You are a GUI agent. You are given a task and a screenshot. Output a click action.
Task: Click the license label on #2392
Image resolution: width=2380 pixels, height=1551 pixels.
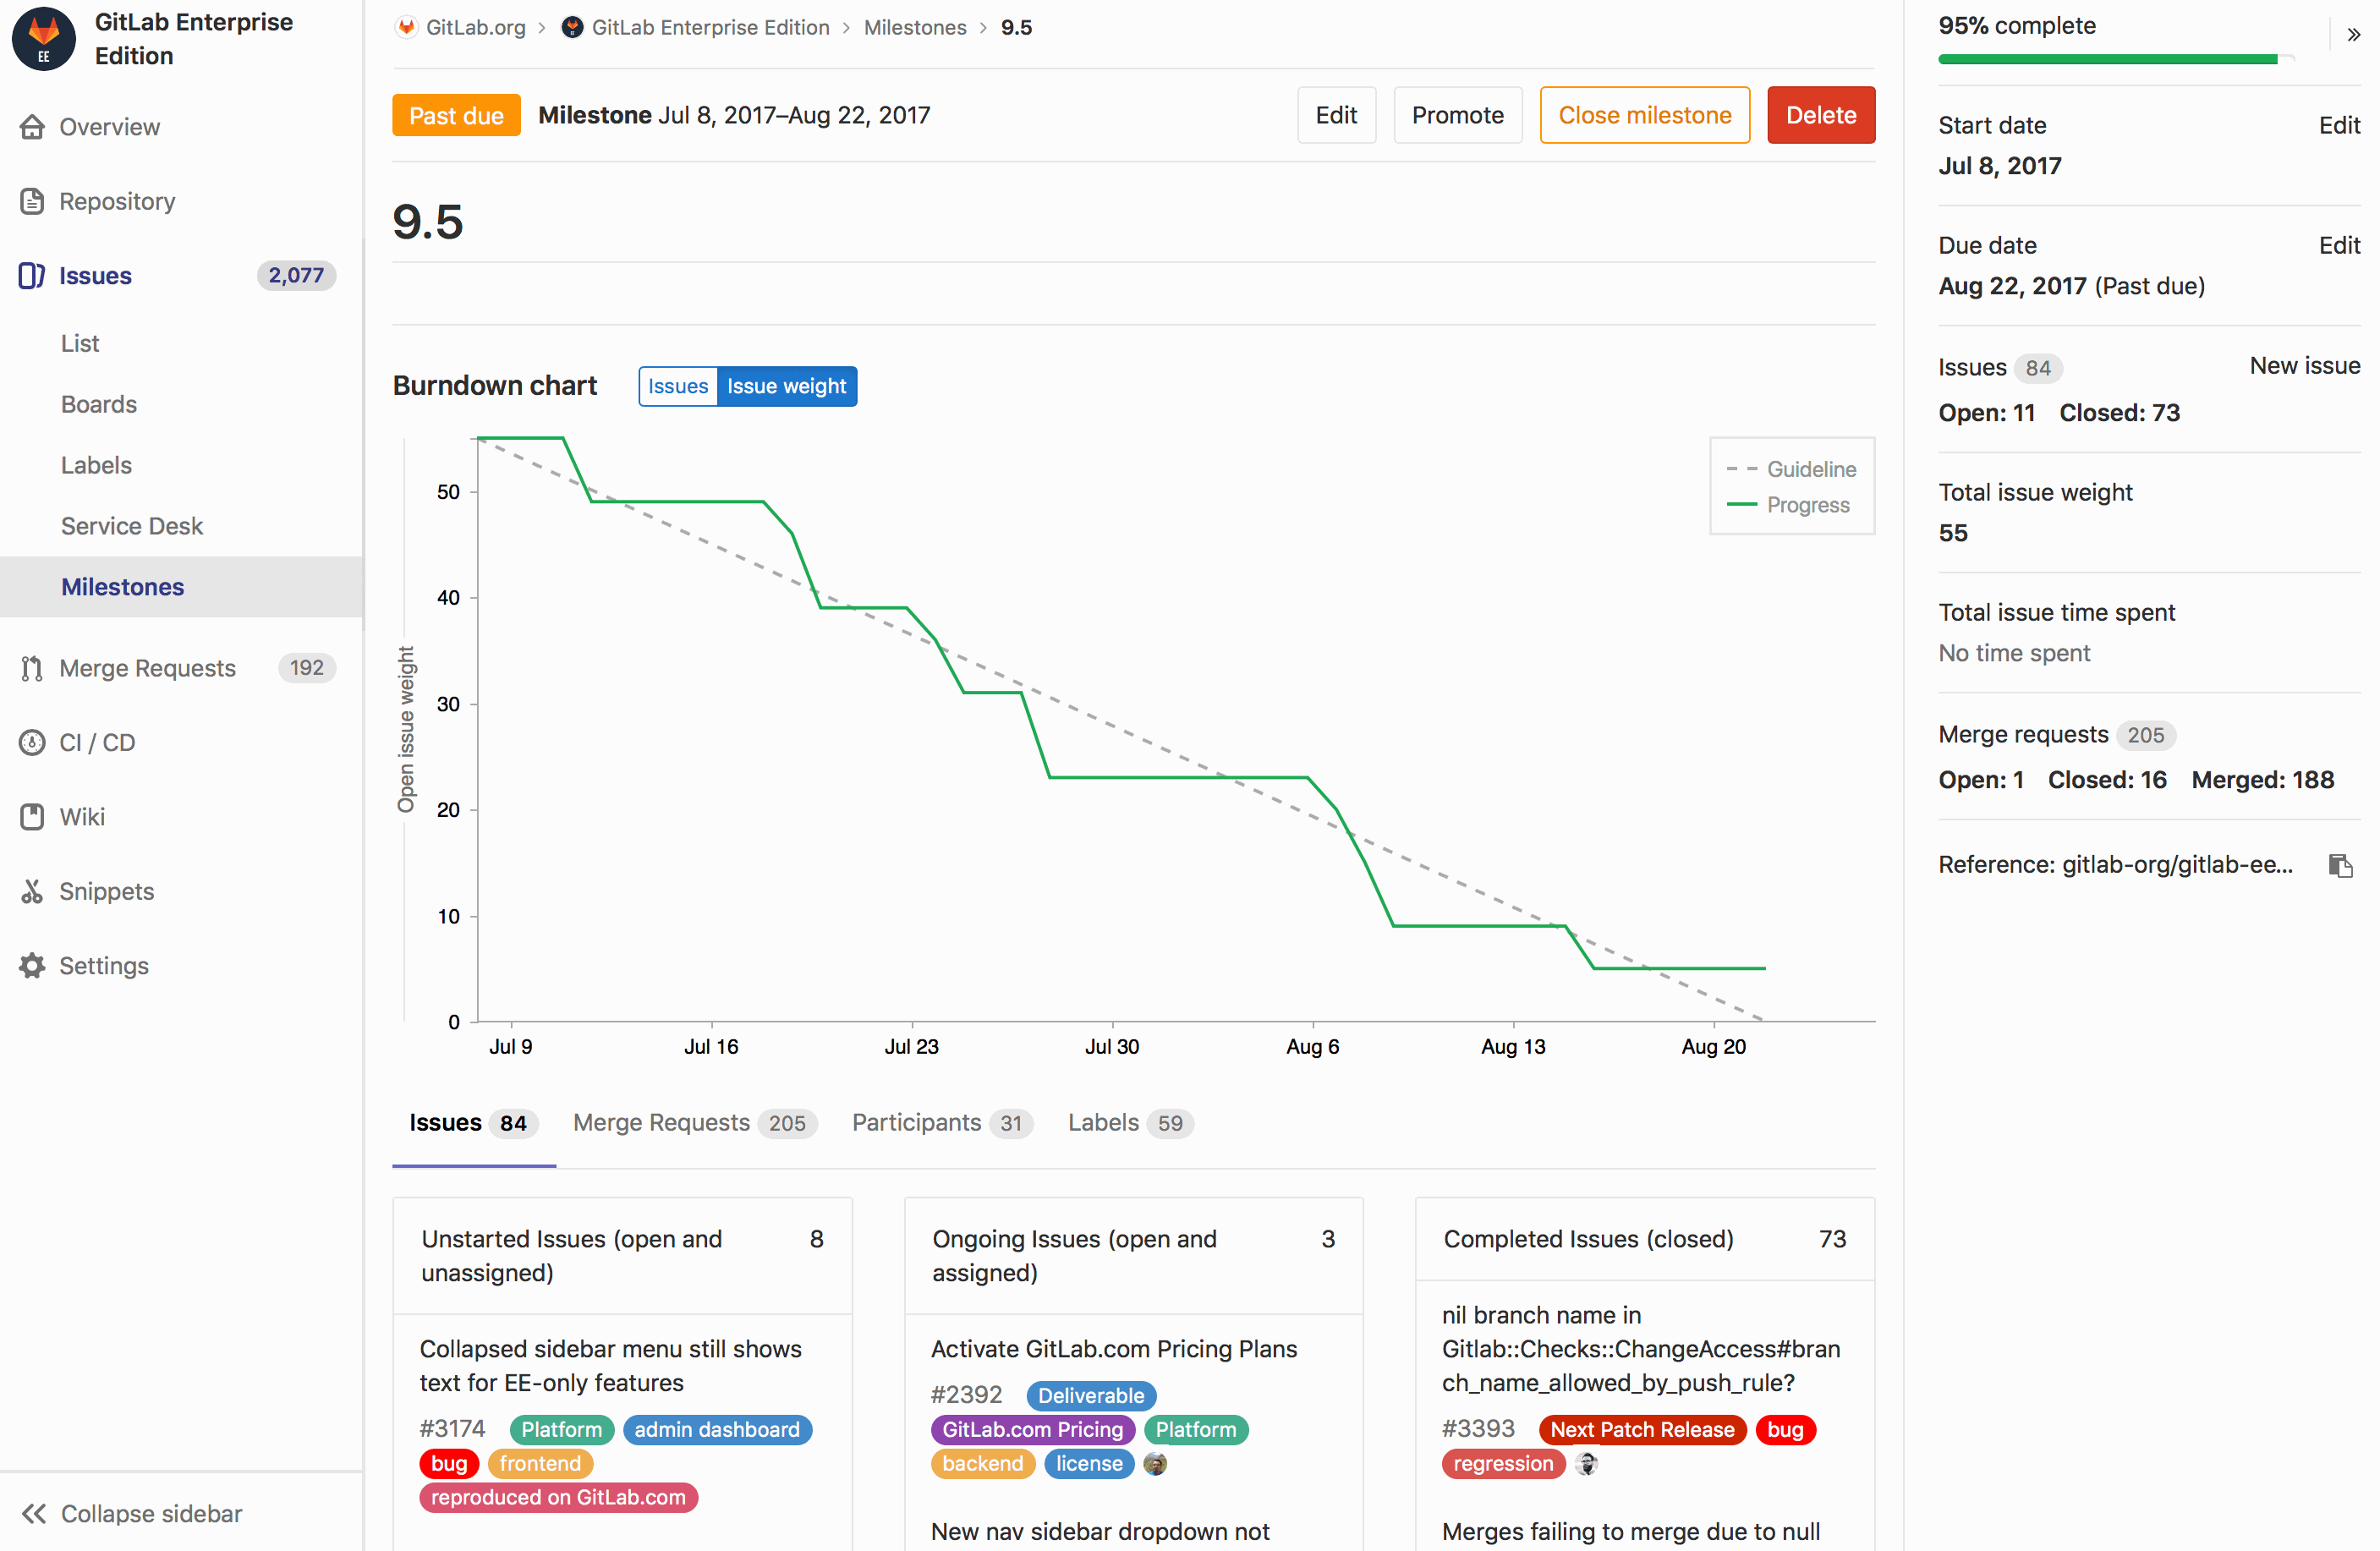tap(1089, 1463)
